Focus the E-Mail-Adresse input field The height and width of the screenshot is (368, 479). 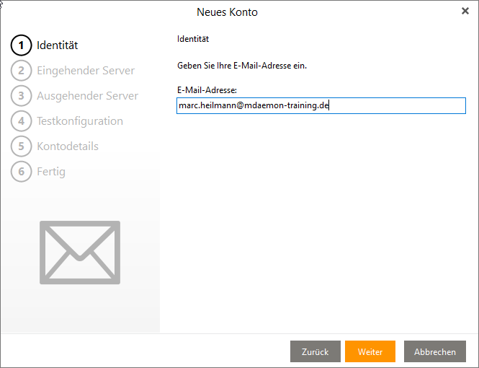pyautogui.click(x=321, y=106)
